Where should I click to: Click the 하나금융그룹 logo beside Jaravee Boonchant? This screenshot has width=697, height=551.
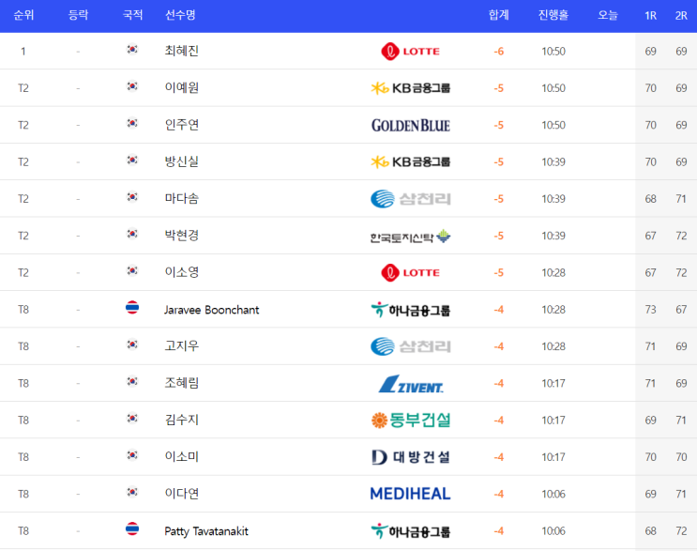[x=410, y=310]
